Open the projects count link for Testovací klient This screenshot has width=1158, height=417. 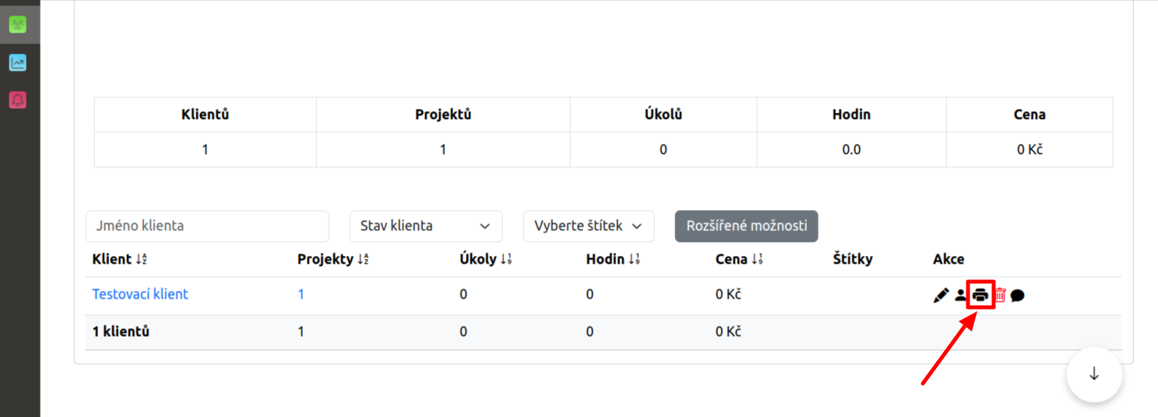[301, 294]
